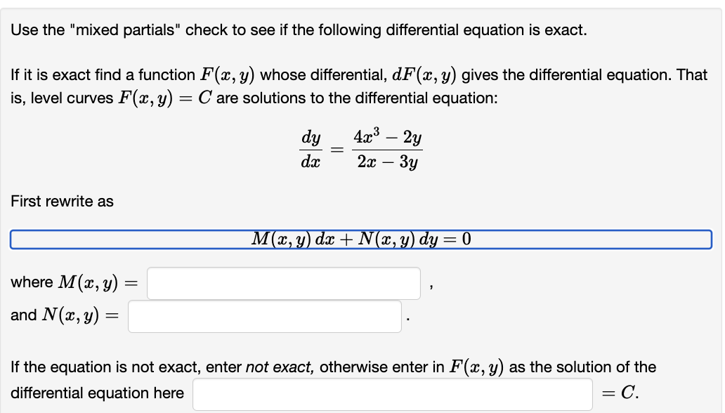
Task: Click the F(x,y) = C level curves expression
Action: (x=165, y=98)
